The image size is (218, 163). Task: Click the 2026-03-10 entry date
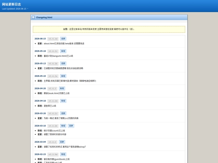click(40, 126)
